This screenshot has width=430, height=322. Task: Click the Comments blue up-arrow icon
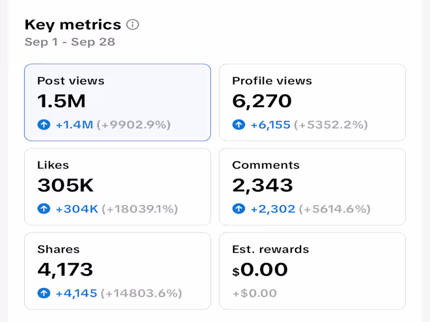point(239,209)
